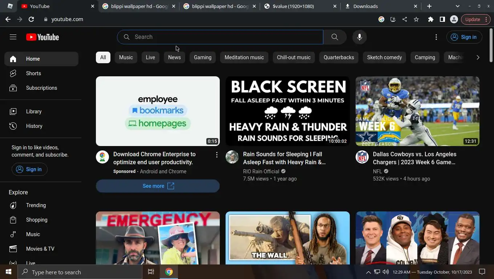The height and width of the screenshot is (279, 494).
Task: Open Download Chrome Enterprise title link
Action: coord(154,158)
